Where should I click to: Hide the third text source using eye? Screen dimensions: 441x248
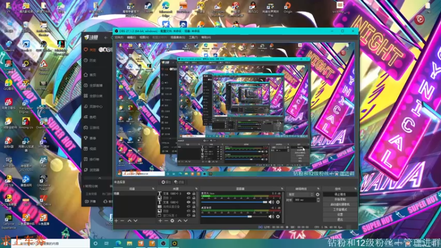[189, 202]
